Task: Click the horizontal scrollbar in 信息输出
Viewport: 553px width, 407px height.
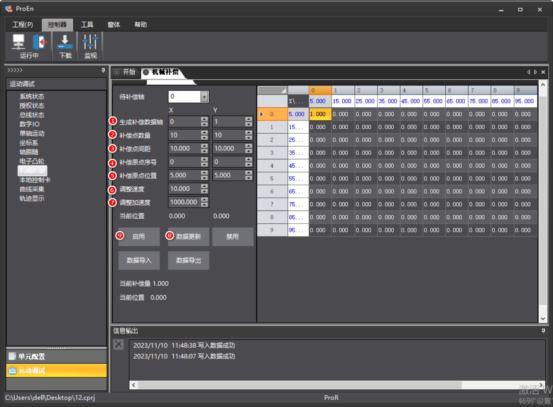Action: click(299, 385)
